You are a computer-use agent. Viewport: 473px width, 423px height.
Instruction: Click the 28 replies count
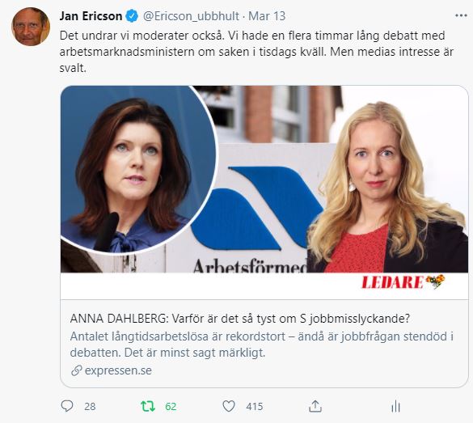90,407
